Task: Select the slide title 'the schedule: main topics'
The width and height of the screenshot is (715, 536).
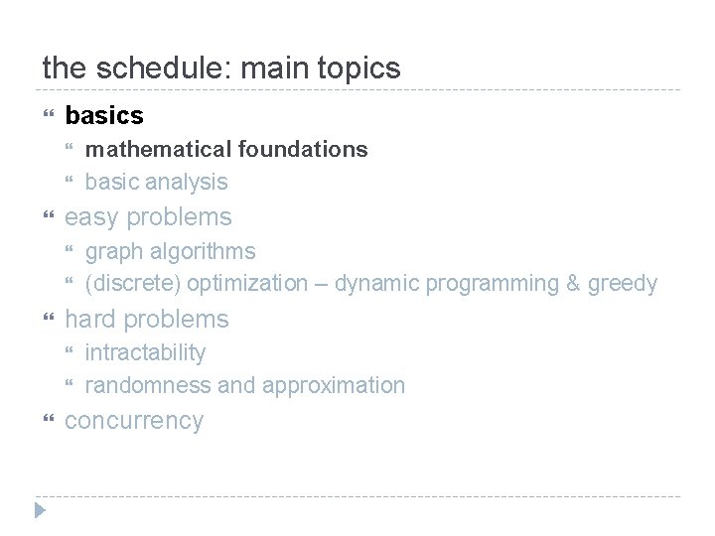Action: [221, 67]
